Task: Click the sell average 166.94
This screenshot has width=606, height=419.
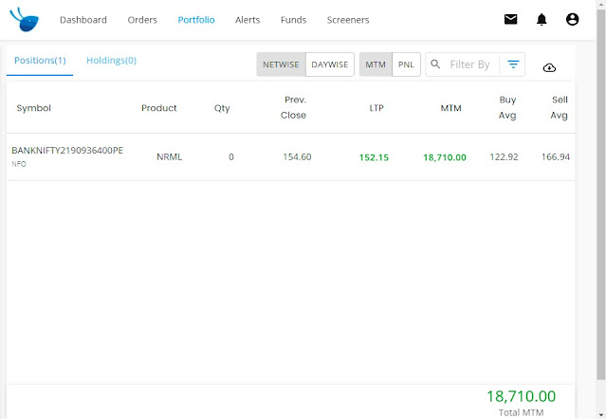Action: (556, 156)
